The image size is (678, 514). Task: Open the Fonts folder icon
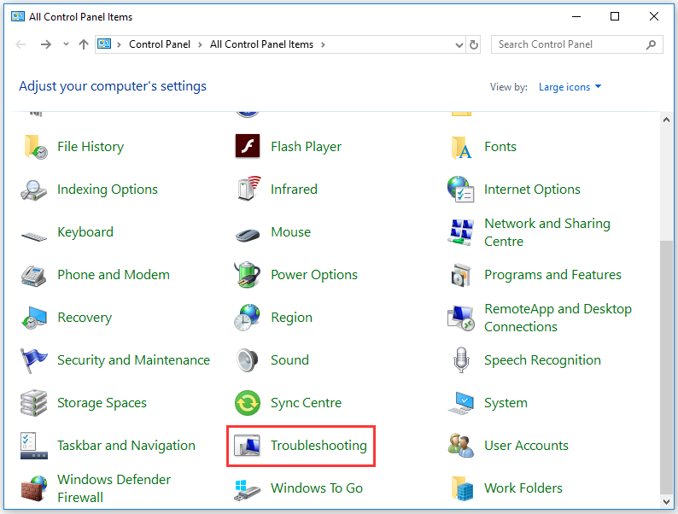pyautogui.click(x=461, y=148)
